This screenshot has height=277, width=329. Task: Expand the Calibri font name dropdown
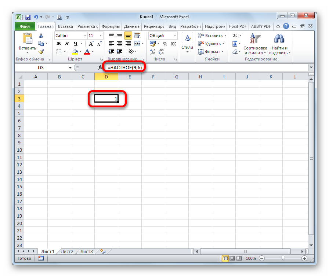(x=84, y=36)
